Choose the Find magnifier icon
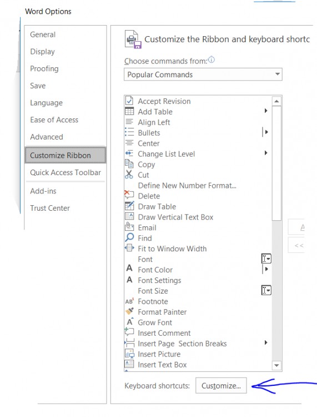 (x=129, y=237)
